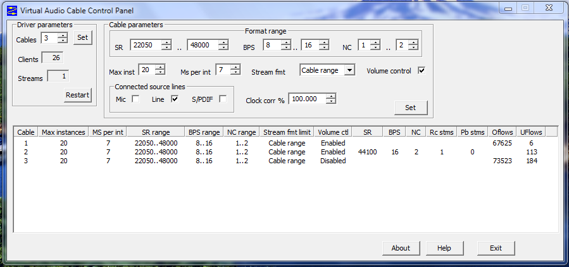Click the Max inst input field
Image resolution: width=569 pixels, height=267 pixels.
pos(147,70)
